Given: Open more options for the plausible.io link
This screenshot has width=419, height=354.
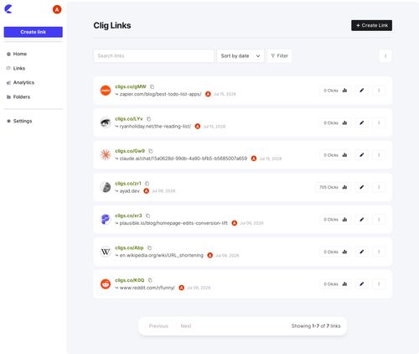Looking at the screenshot, I should (379, 220).
